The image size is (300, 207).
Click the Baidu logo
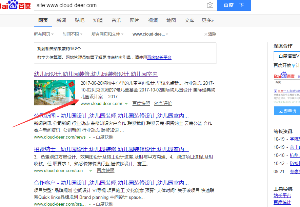tap(15, 5)
